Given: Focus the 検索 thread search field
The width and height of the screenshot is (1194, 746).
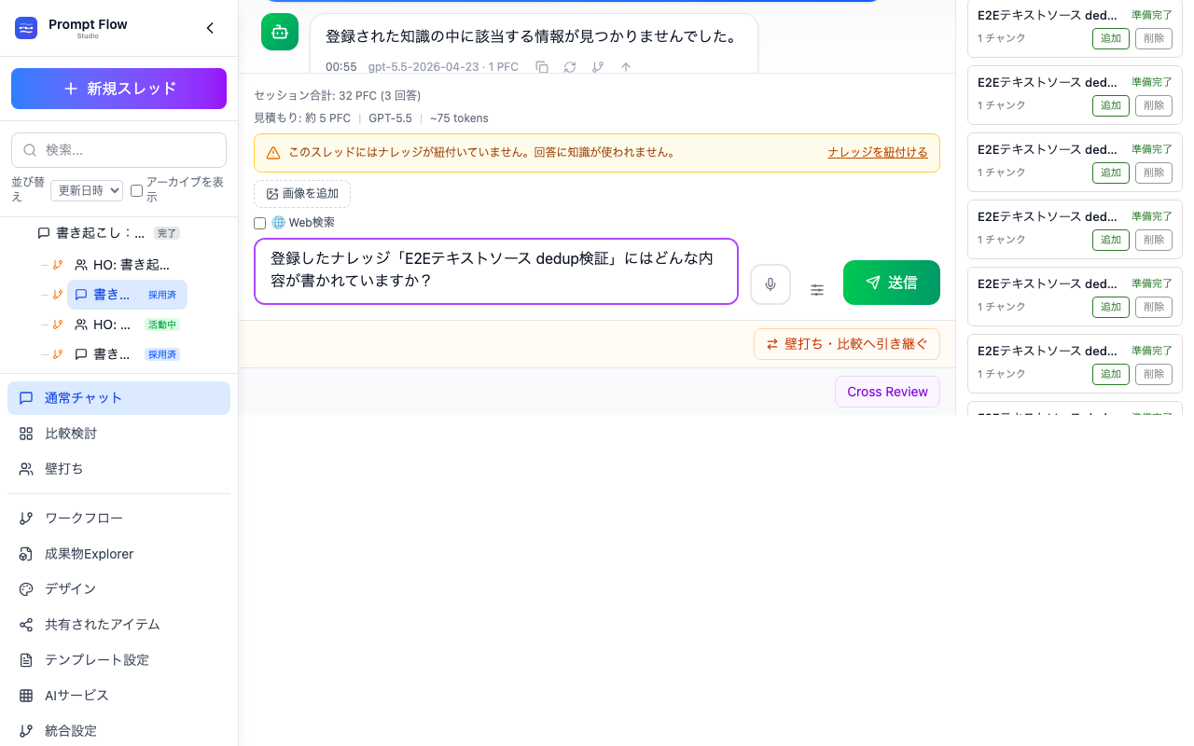Looking at the screenshot, I should pos(118,150).
